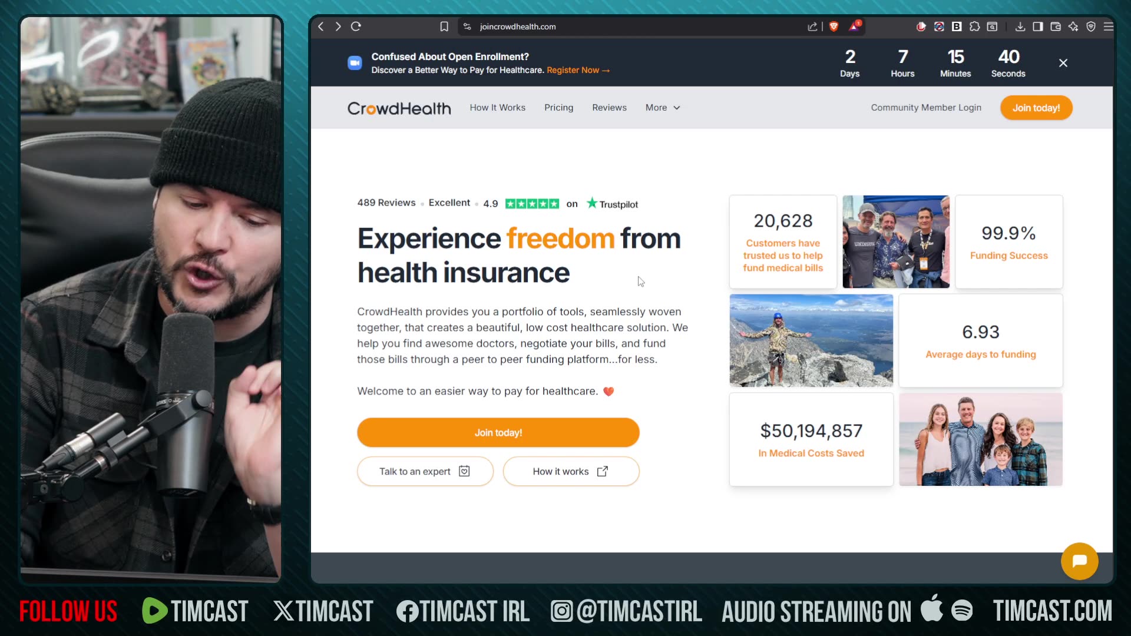Open the chat bubble widget
The image size is (1131, 636).
click(1079, 561)
